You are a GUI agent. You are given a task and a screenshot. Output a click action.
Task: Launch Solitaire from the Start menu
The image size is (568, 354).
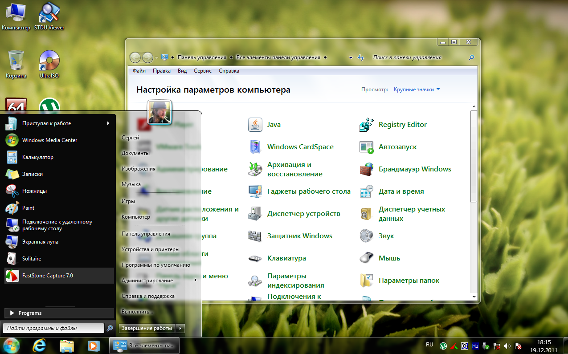(59, 259)
